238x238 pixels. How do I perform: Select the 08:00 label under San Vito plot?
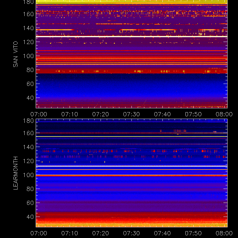(x=224, y=114)
